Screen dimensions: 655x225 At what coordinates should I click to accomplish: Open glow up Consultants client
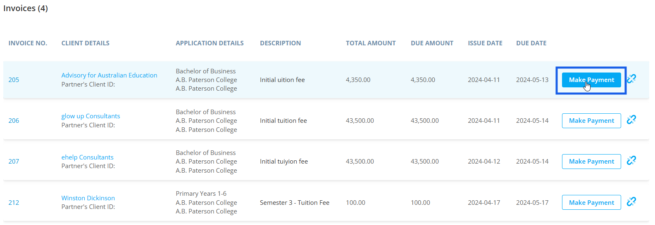tap(91, 116)
